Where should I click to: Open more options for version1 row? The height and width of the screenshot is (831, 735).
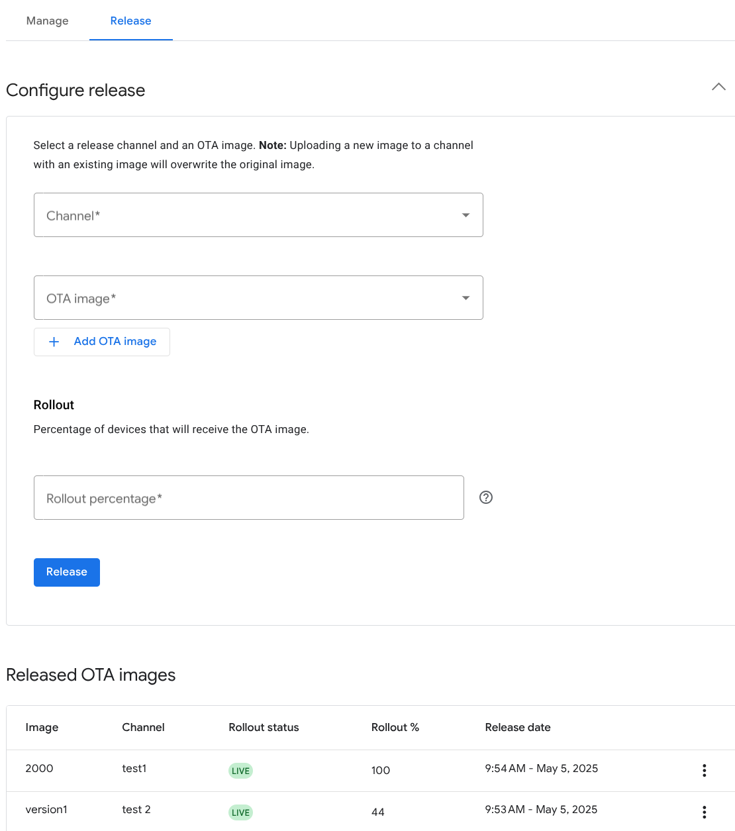tap(704, 812)
